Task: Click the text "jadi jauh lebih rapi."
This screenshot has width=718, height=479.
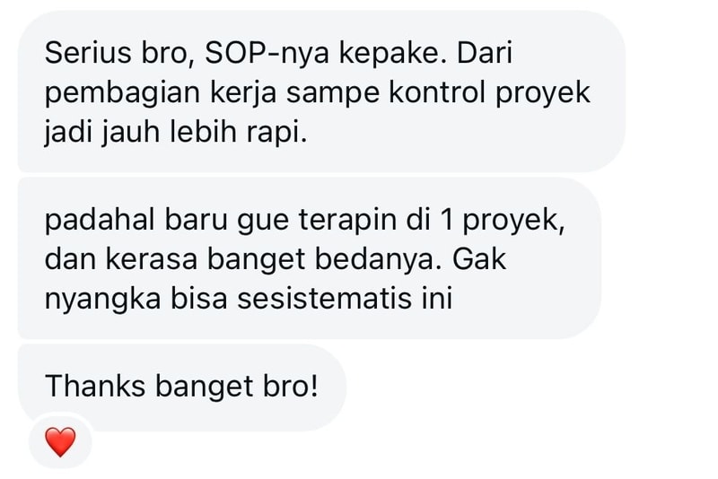Action: point(176,133)
